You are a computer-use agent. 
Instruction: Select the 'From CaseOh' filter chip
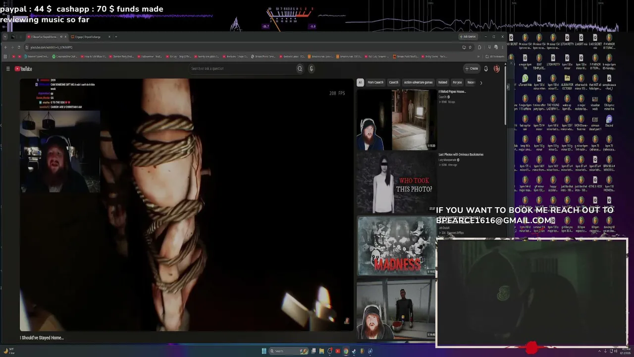click(x=375, y=82)
